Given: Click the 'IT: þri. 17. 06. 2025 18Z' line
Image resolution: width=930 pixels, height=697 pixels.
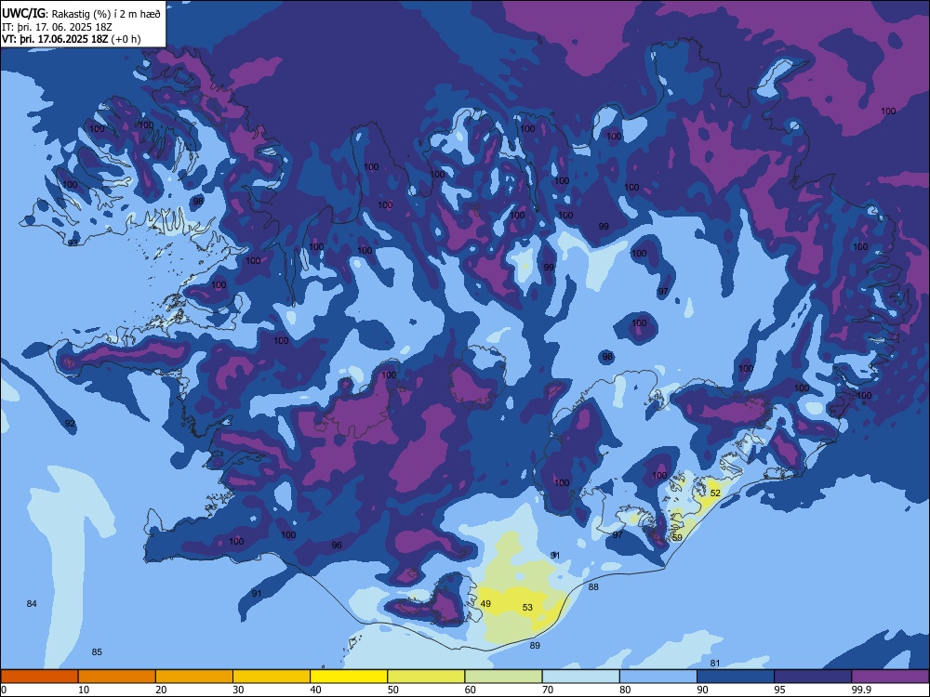Looking at the screenshot, I should (57, 27).
